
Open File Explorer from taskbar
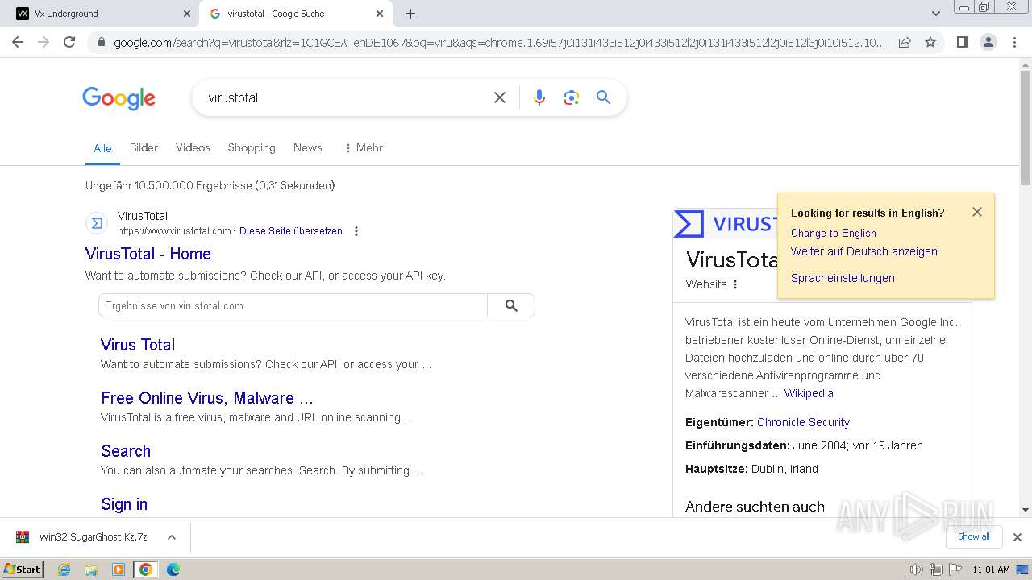coord(91,570)
